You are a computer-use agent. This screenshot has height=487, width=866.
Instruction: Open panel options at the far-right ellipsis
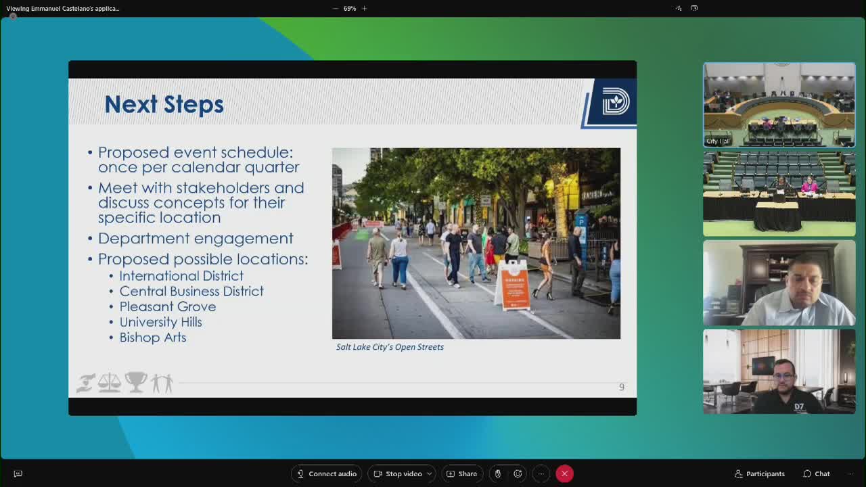850,473
